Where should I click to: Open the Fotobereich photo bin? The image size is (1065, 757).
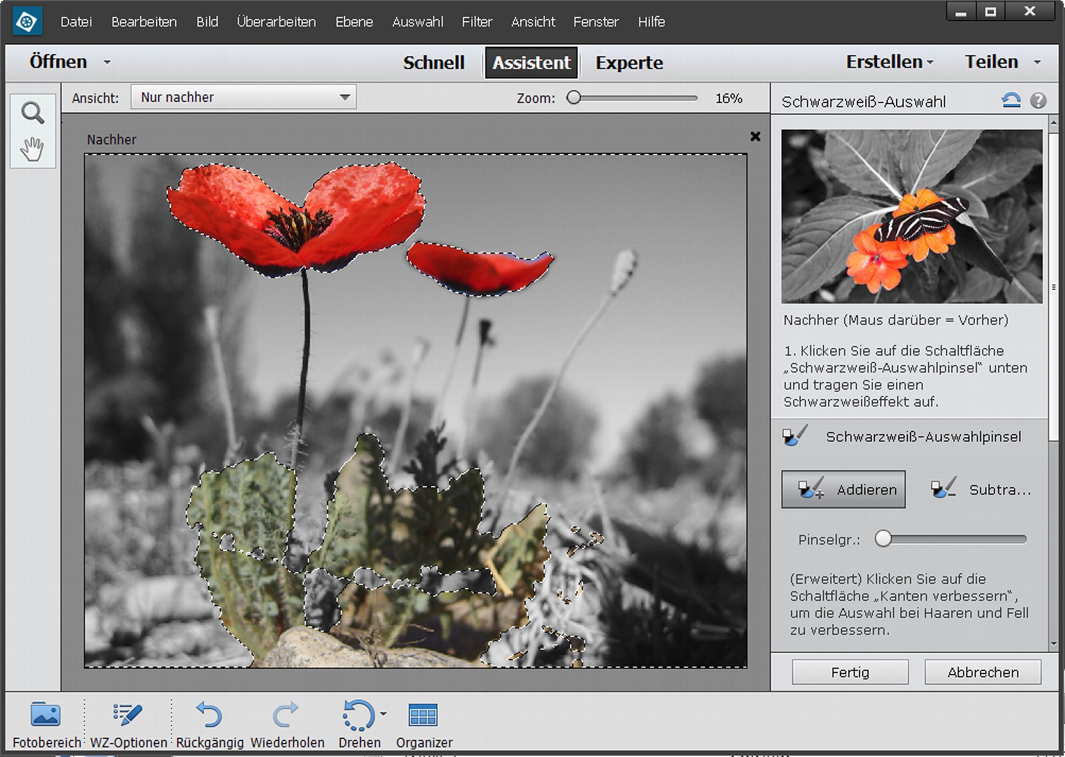(46, 714)
